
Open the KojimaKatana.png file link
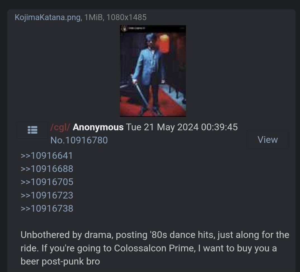pyautogui.click(x=48, y=17)
